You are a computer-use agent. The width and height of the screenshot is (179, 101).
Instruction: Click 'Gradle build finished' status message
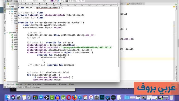click(24, 87)
